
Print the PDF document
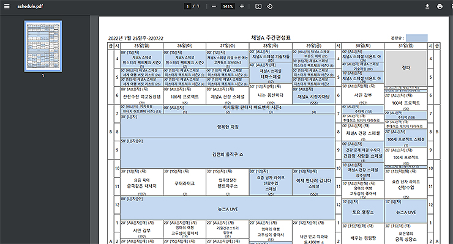coord(440,6)
